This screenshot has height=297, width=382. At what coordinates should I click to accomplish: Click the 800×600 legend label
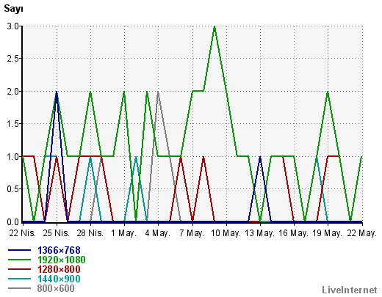56,288
